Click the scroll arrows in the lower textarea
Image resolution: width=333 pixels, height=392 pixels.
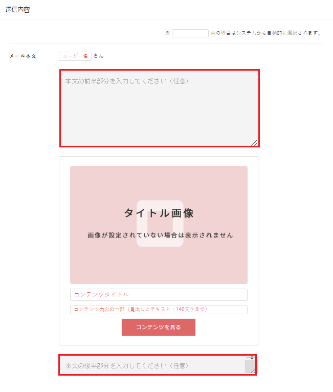click(252, 358)
